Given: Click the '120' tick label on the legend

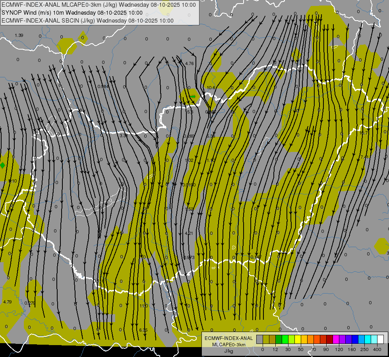Looking at the screenshot, I should (x=339, y=349).
